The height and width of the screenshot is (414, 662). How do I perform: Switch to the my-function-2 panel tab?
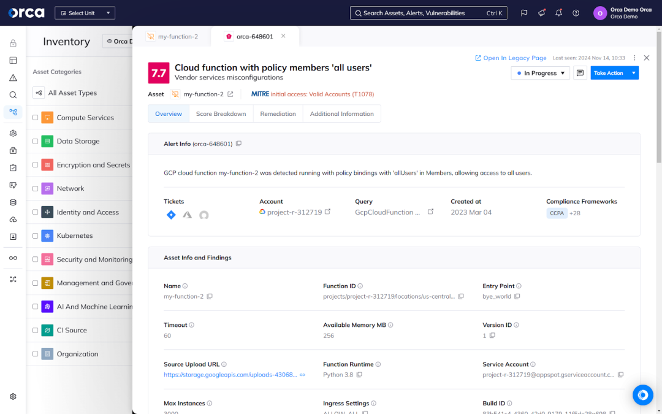[173, 37]
